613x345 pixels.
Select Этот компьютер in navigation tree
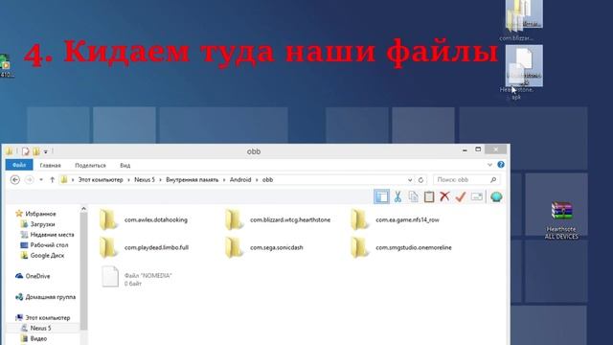coord(43,317)
